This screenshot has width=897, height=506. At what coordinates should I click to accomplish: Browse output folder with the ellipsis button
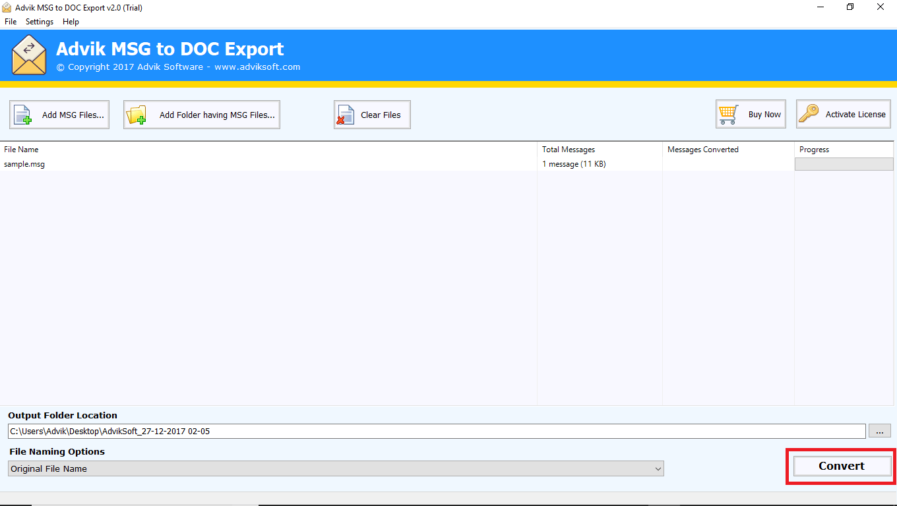tap(880, 431)
